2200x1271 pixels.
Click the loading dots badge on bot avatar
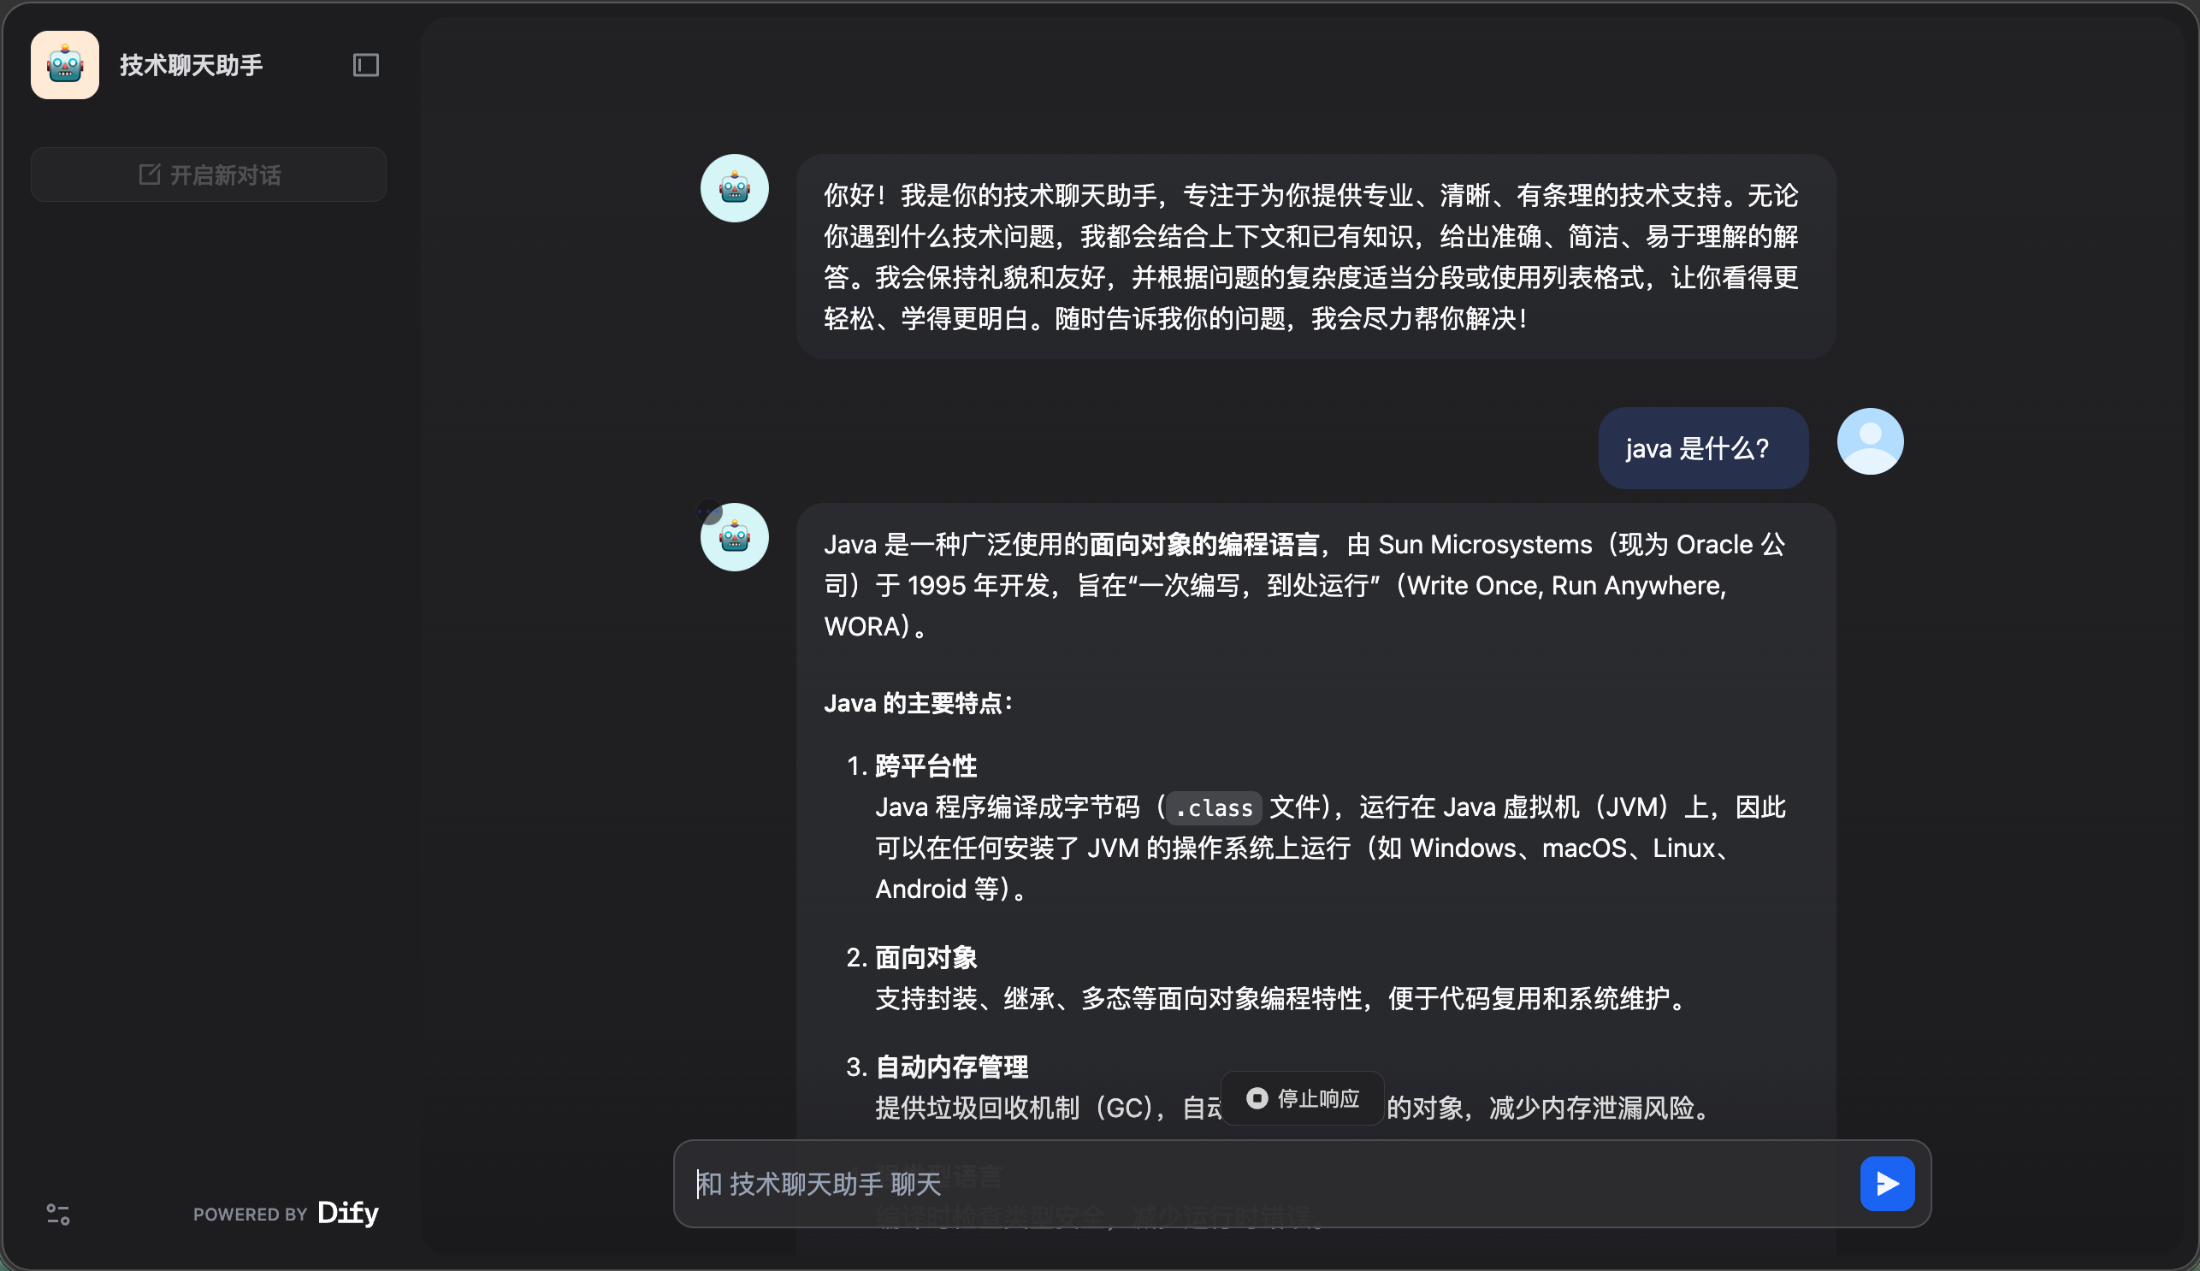point(708,511)
